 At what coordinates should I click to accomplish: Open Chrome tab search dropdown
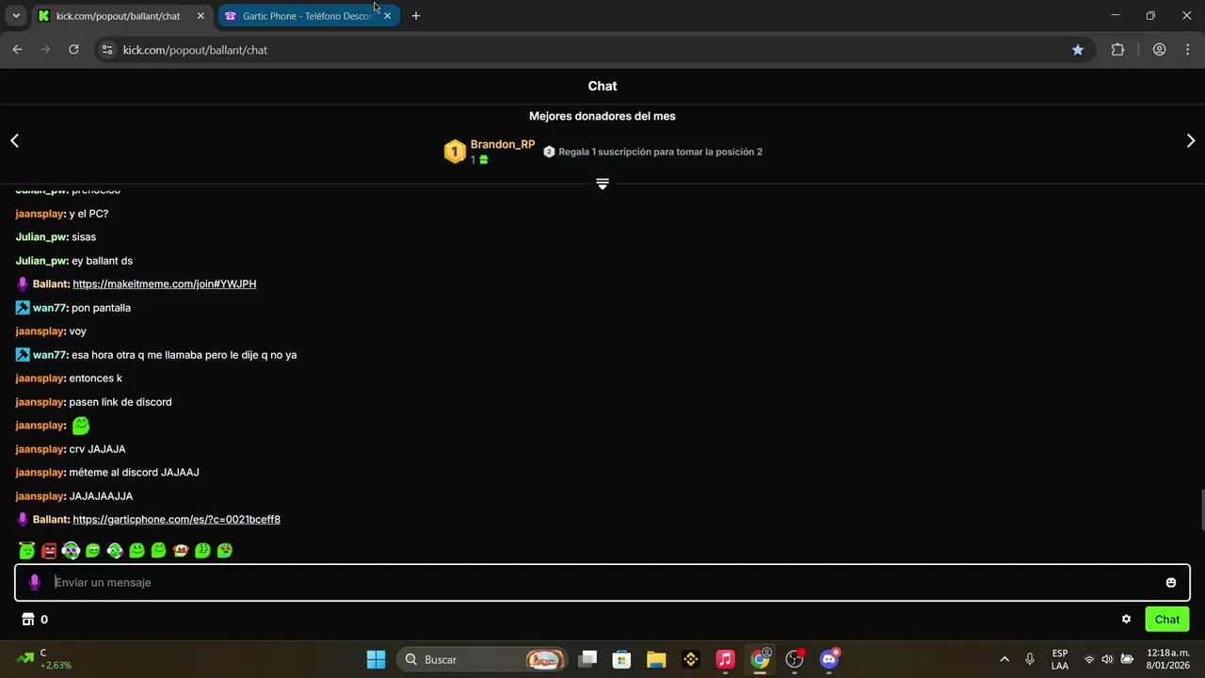tap(16, 16)
